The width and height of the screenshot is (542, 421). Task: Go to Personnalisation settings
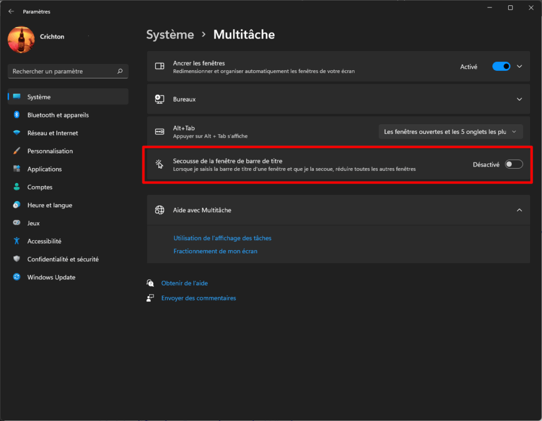coord(50,151)
